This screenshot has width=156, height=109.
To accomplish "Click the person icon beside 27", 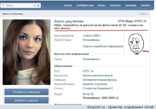I will (38, 5).
